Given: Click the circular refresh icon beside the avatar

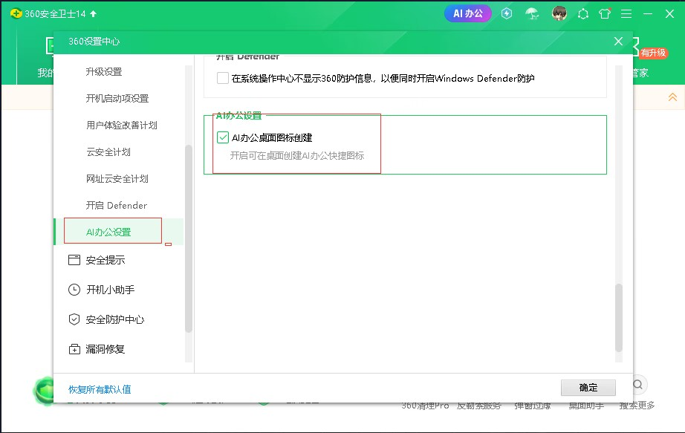Looking at the screenshot, I should pos(583,13).
